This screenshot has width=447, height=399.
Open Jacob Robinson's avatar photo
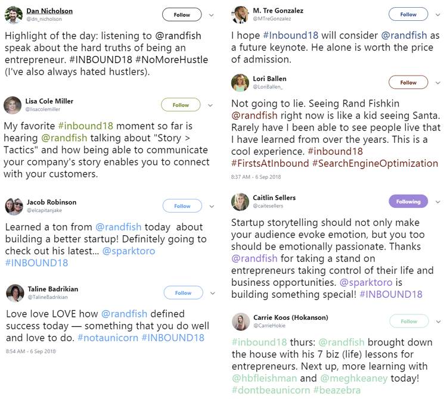click(x=14, y=206)
